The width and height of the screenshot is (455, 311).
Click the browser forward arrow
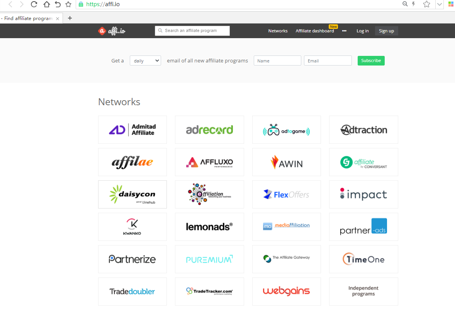22,4
